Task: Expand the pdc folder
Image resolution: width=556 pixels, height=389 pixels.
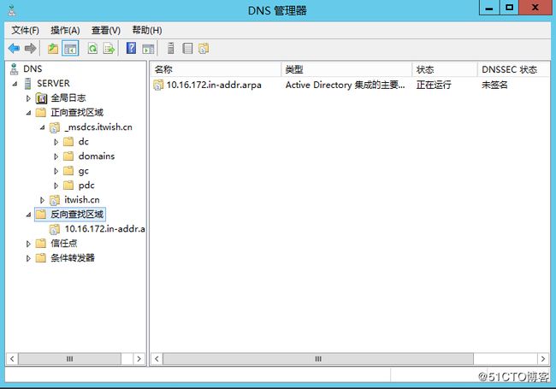Action: tap(56, 186)
